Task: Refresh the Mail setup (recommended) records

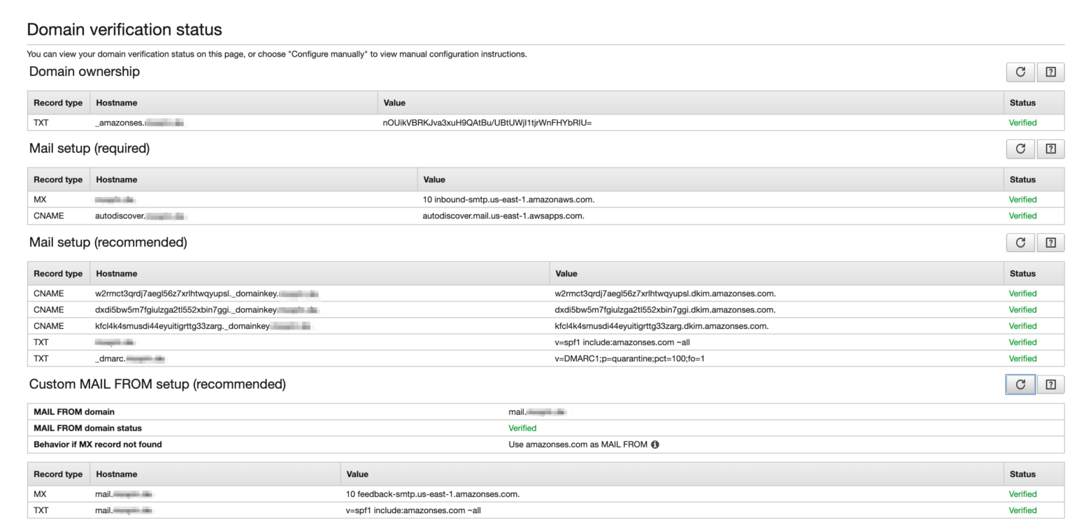Action: pyautogui.click(x=1020, y=242)
